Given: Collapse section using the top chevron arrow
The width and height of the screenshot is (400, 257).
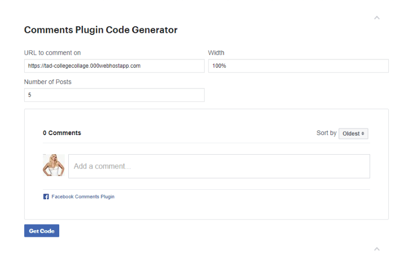Looking at the screenshot, I should point(377,18).
